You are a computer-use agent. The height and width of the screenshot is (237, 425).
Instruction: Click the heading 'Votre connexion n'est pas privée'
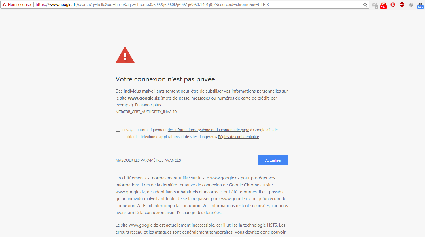point(165,79)
